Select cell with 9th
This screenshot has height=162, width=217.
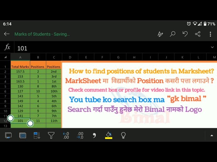(54, 111)
